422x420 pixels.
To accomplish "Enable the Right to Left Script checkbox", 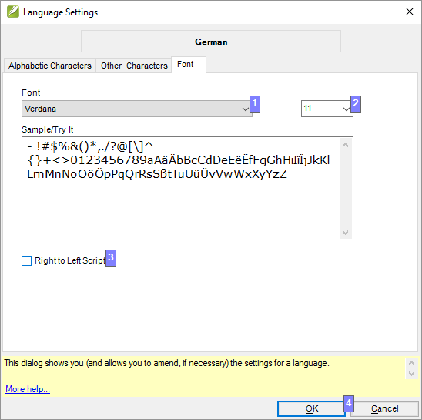I will [x=26, y=260].
